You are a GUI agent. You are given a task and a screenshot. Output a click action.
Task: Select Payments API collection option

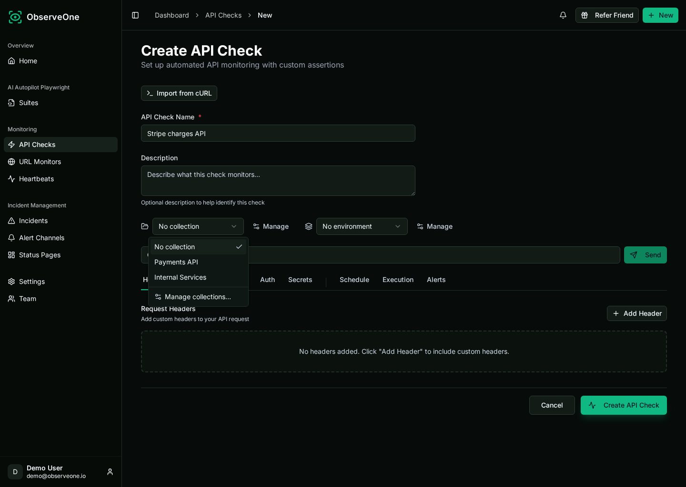(x=198, y=262)
